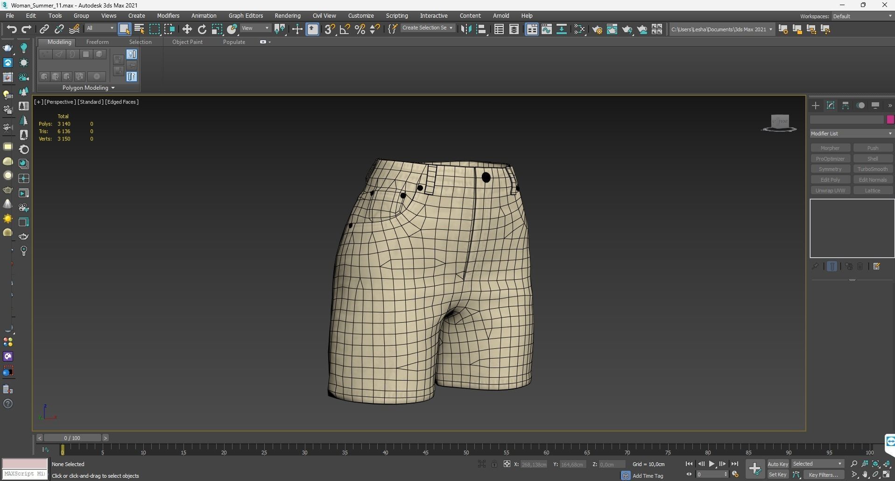Image resolution: width=895 pixels, height=481 pixels.
Task: Click the Set Key button
Action: pos(778,474)
